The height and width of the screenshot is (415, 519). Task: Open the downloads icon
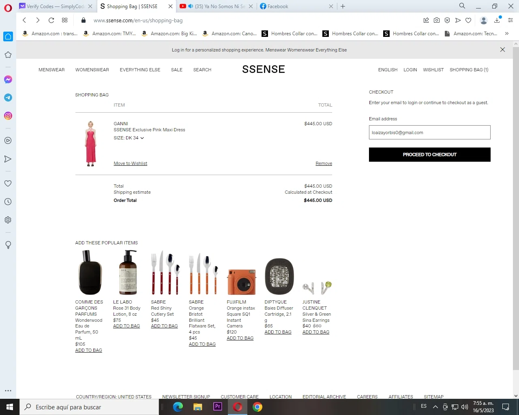[x=497, y=20]
